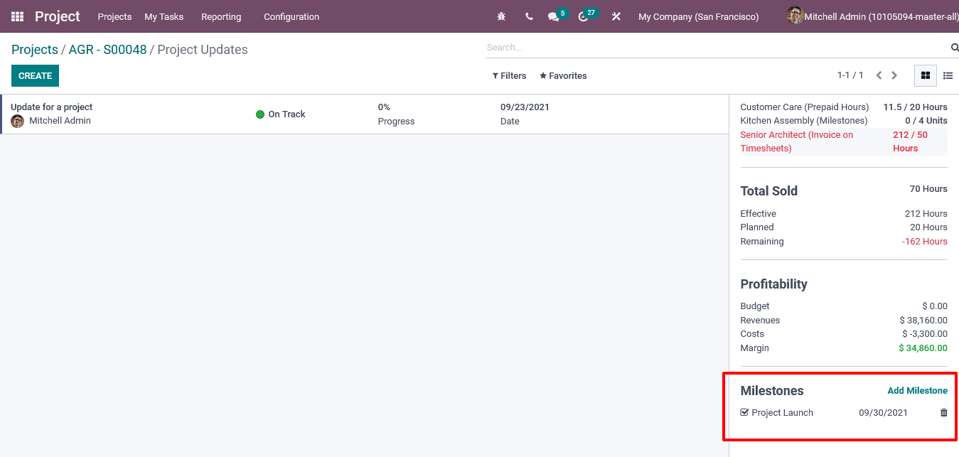
Task: Click the 1-1 / 1 pager counter
Action: (x=850, y=75)
